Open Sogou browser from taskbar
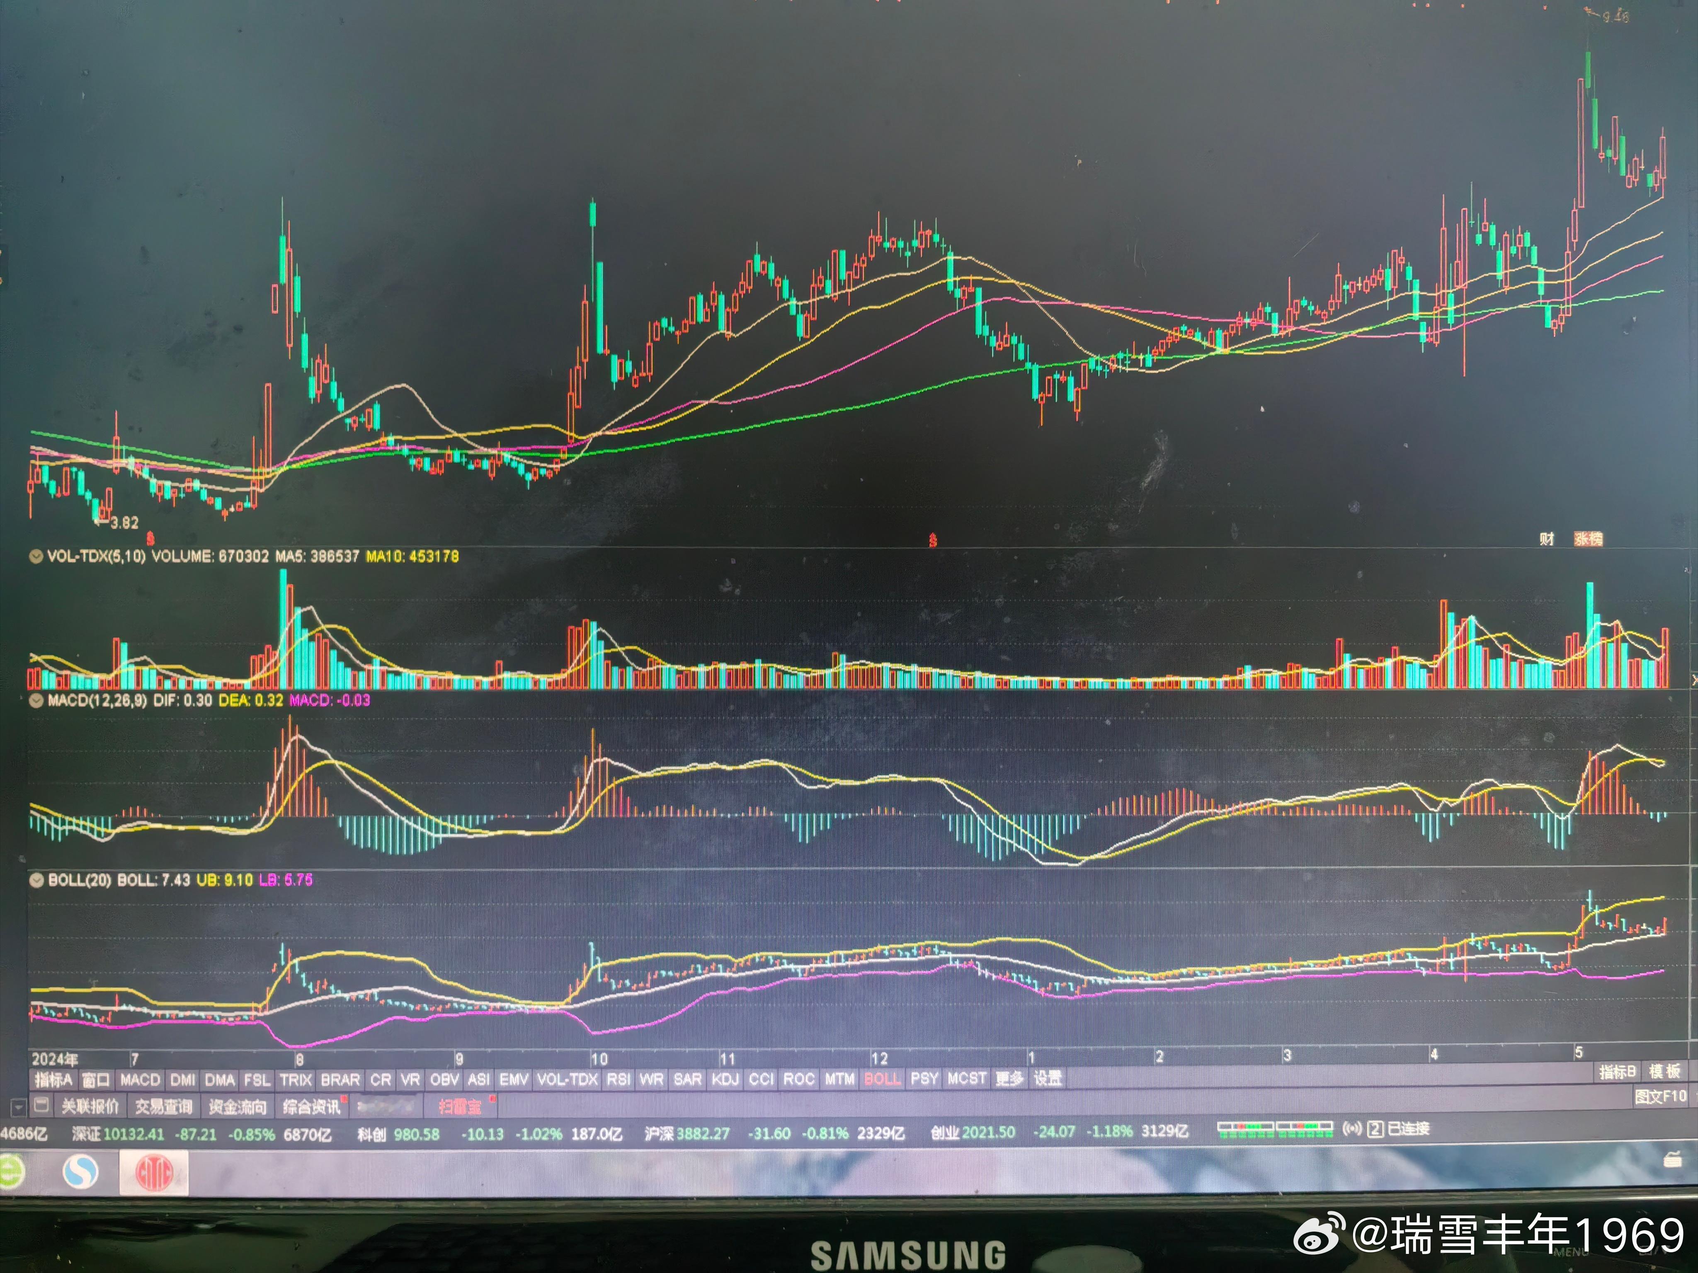The width and height of the screenshot is (1698, 1273). click(80, 1172)
